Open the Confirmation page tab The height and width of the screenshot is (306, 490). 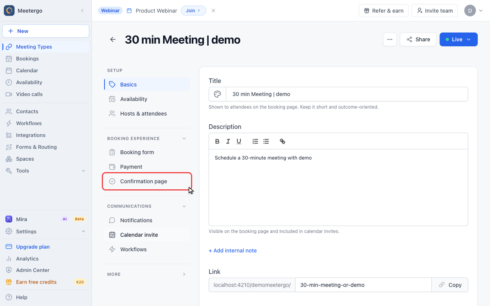point(147,181)
